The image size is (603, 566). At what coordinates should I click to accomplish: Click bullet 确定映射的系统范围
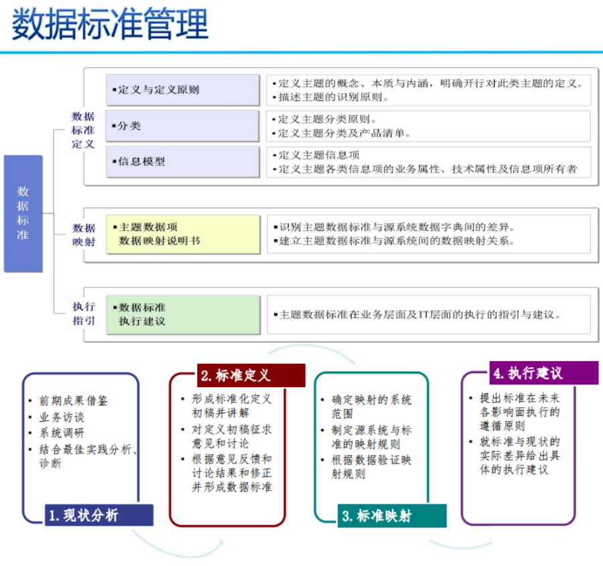pyautogui.click(x=371, y=407)
